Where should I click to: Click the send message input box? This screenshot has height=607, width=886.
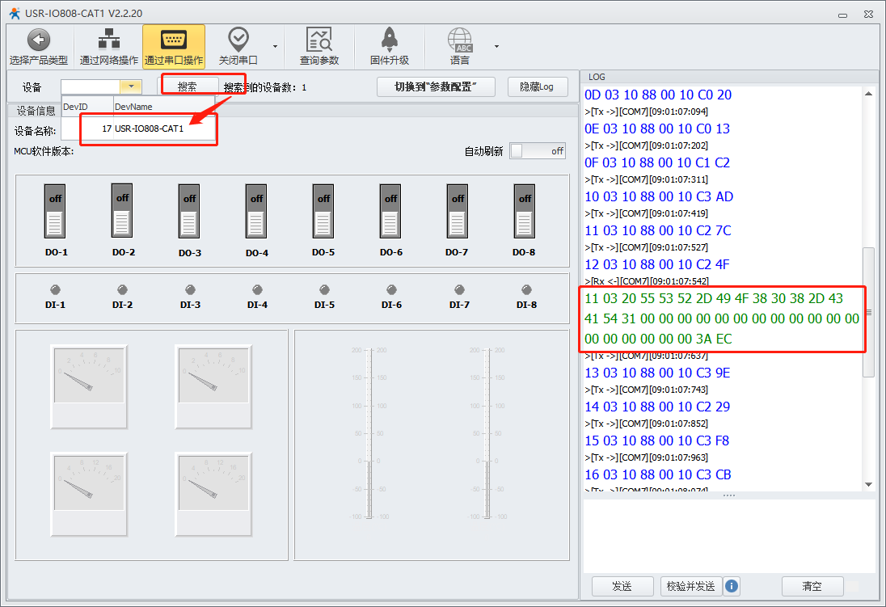729,536
